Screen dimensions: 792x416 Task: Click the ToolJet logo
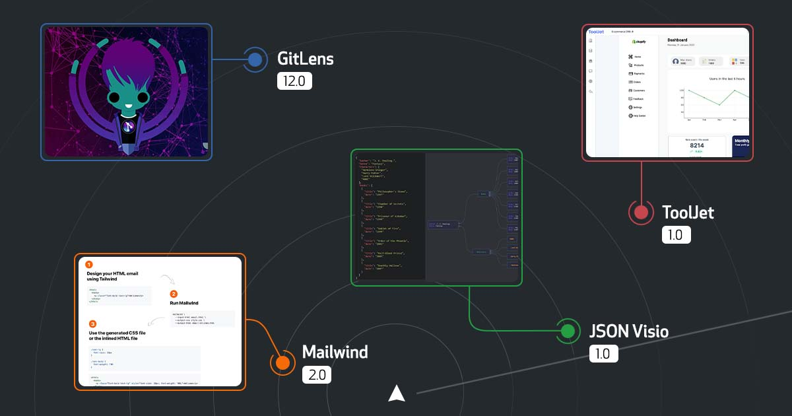point(596,32)
